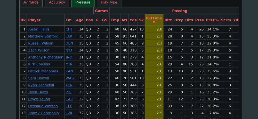
Task: Open Justin Fields player page
Action: click(39, 29)
